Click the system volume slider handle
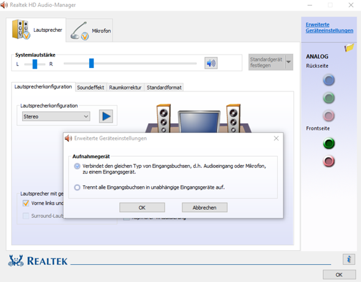361x282 pixels. tap(91, 63)
